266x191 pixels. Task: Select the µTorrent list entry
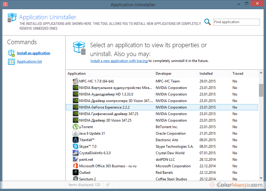click(x=162, y=127)
